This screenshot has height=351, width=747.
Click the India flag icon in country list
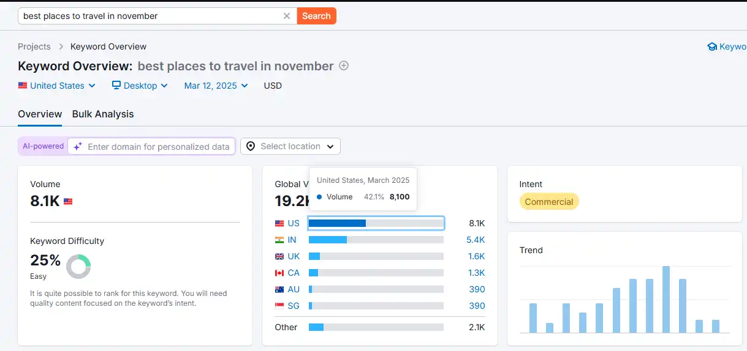point(279,240)
